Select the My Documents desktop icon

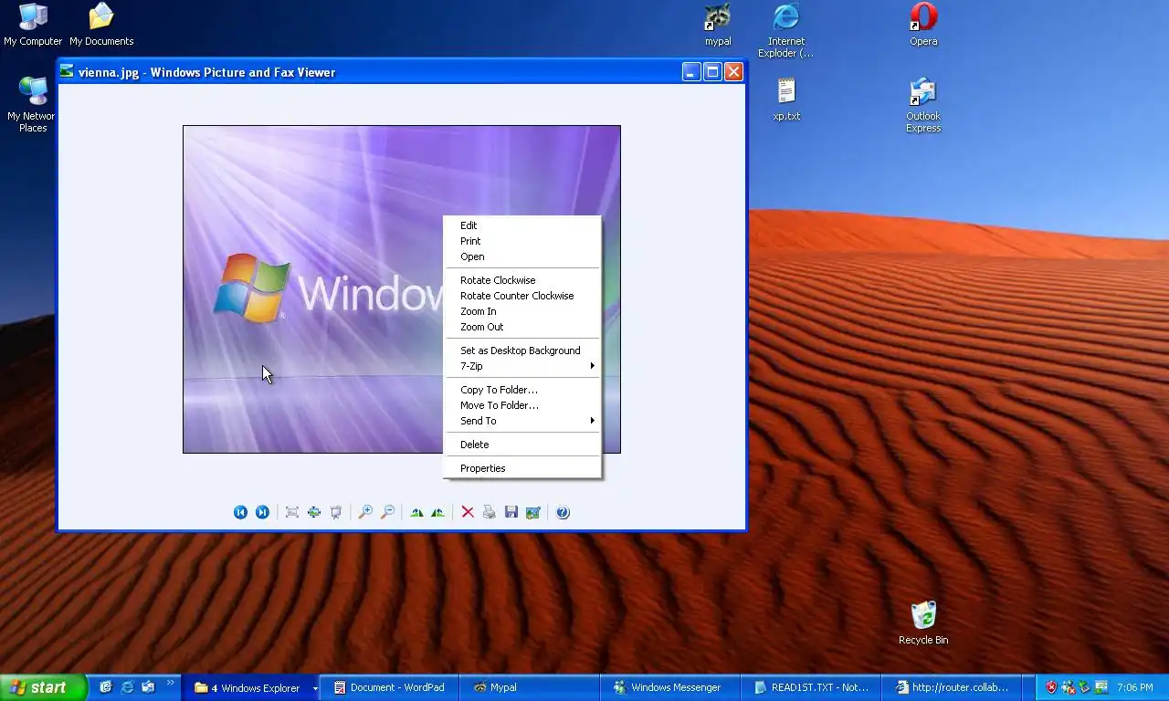101,25
